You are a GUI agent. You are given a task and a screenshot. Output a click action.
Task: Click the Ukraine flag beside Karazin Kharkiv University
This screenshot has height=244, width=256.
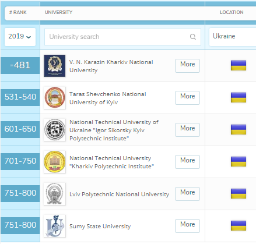point(239,65)
